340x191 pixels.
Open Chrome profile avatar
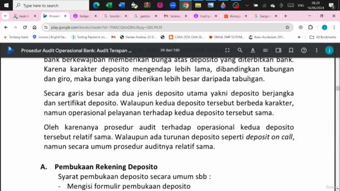[325, 27]
